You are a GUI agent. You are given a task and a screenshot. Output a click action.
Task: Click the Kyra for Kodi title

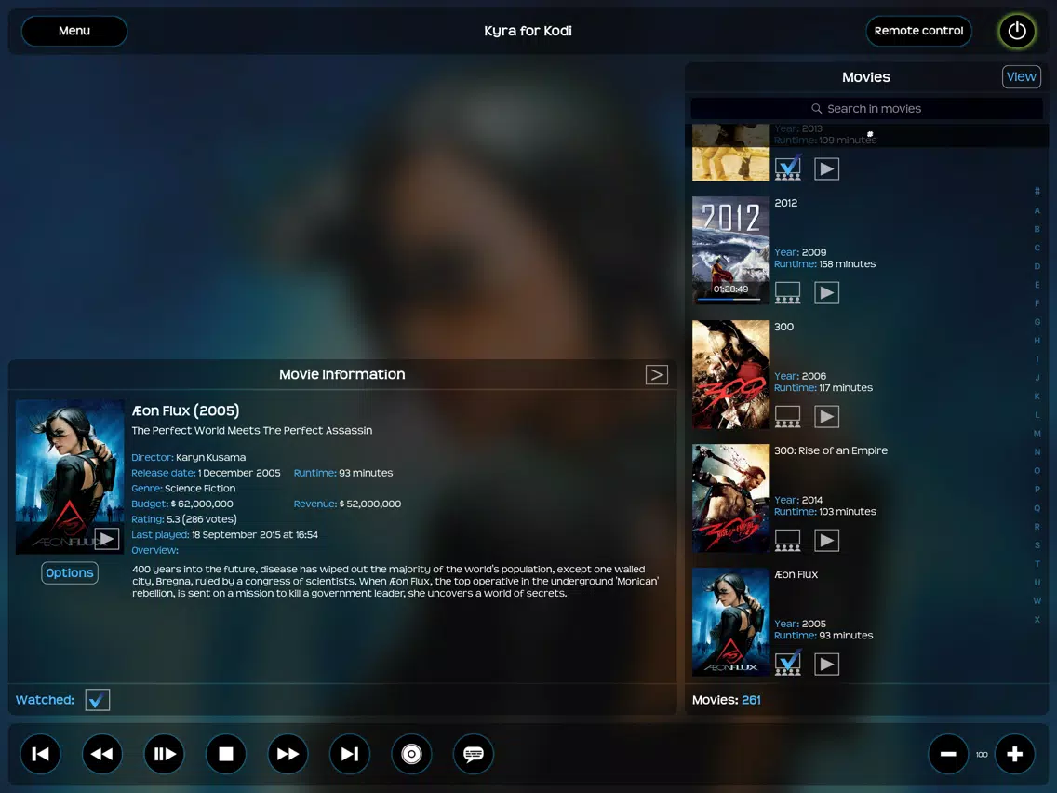(528, 31)
